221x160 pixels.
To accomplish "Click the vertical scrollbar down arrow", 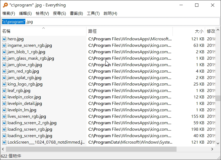I will pos(218,143).
